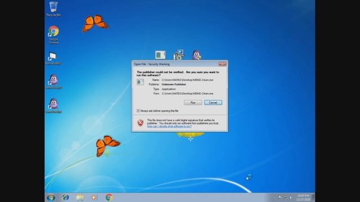
Task: Click the red shield warning icon in dialog
Action: [x=140, y=123]
